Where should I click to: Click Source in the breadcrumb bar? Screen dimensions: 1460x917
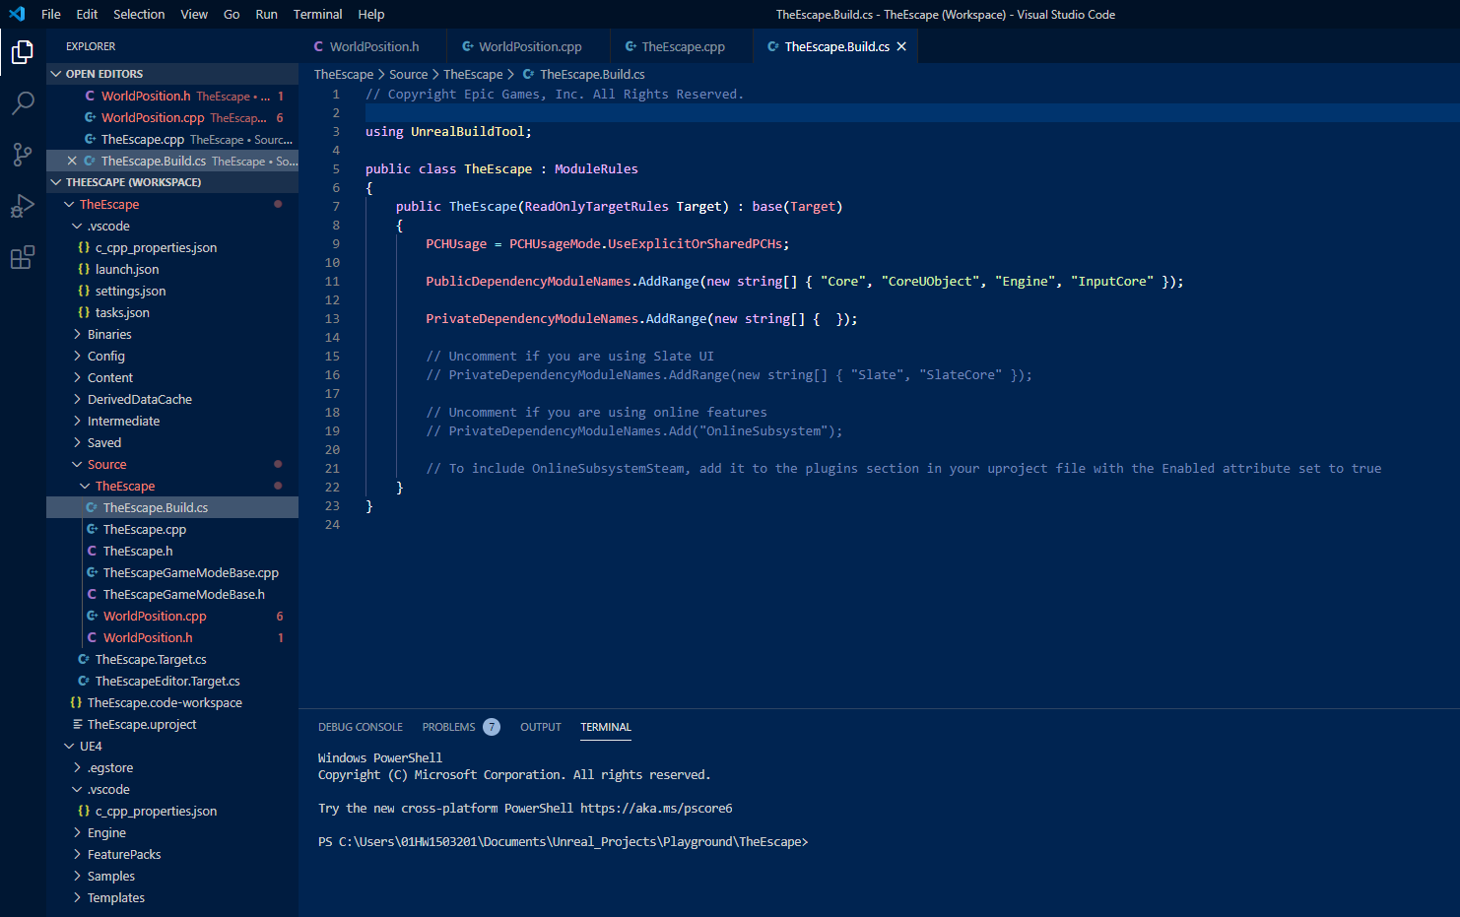(x=408, y=73)
